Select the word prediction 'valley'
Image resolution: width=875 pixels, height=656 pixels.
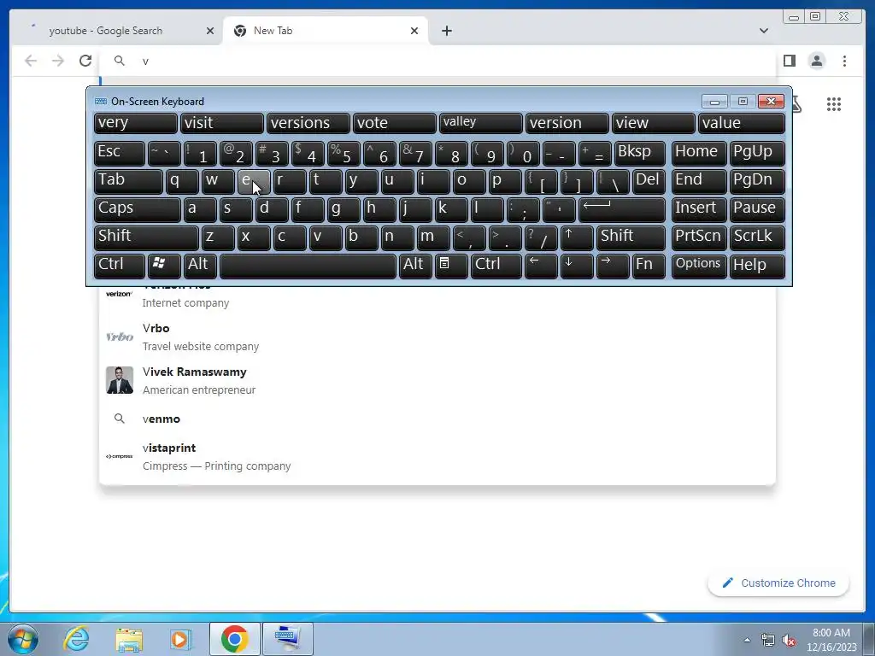(480, 123)
